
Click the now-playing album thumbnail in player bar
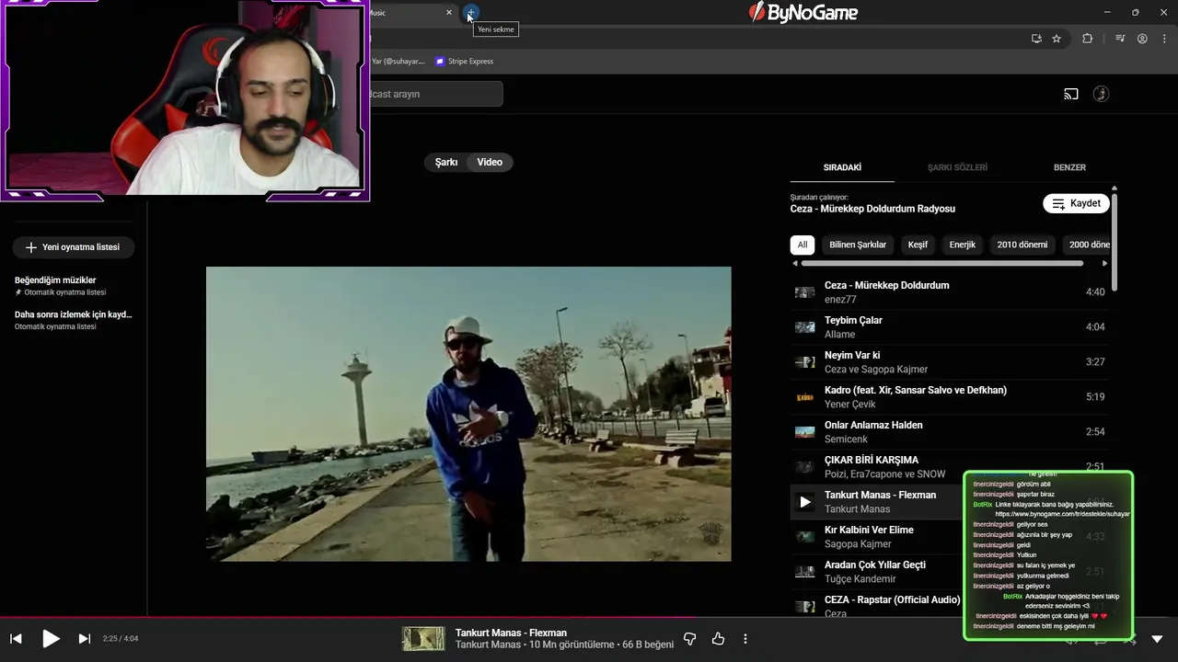423,638
